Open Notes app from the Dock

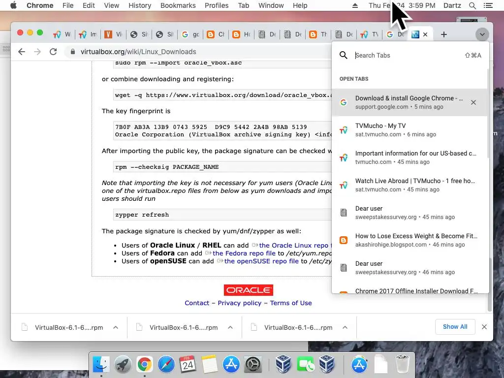[x=210, y=364]
